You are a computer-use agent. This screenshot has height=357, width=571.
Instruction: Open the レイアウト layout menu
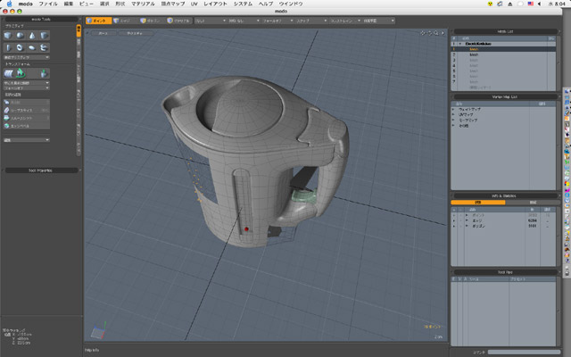click(215, 4)
